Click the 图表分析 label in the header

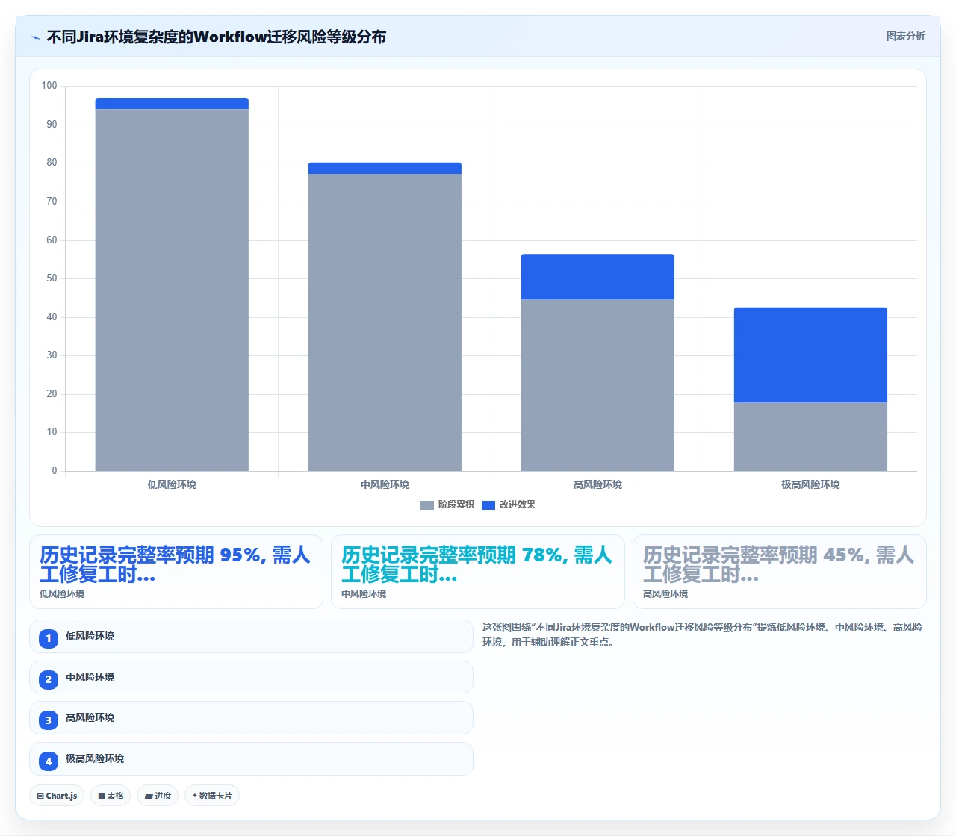(905, 36)
